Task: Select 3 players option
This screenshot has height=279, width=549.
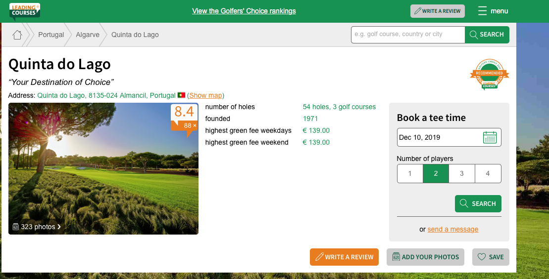Action: coord(462,174)
